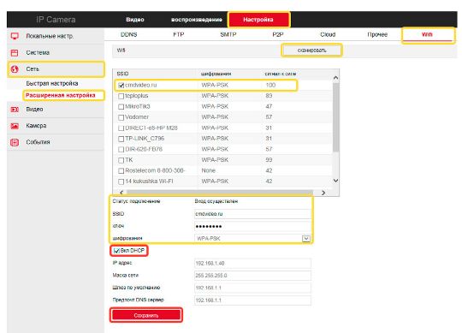
Task: Click scroll right arrow of network list
Action: (x=323, y=193)
